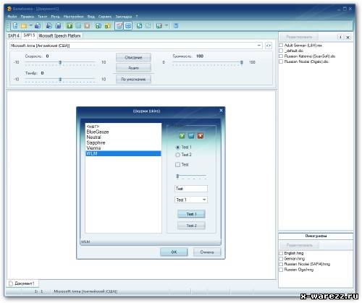Screen dimensions: 362x303
Task: Click the blue preview icon in skins dialog
Action: [x=191, y=136]
